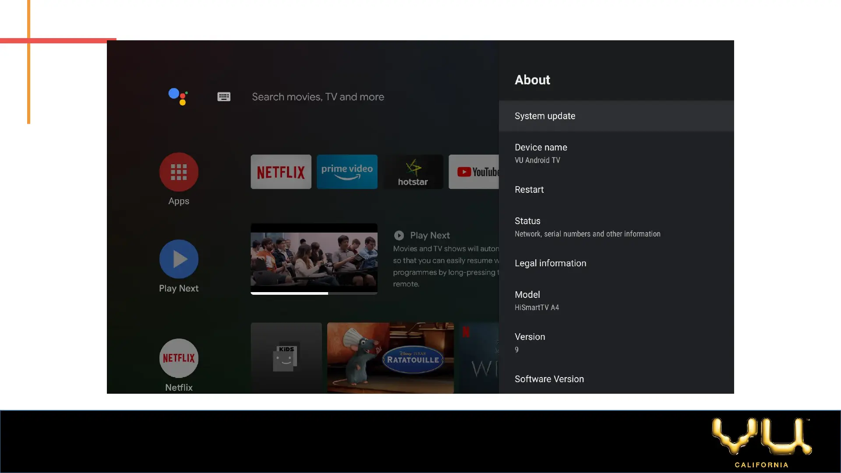Choose the Restart option
Image resolution: width=841 pixels, height=473 pixels.
[x=616, y=190]
